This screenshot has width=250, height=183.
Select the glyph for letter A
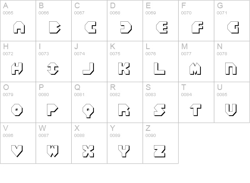pos(19,27)
